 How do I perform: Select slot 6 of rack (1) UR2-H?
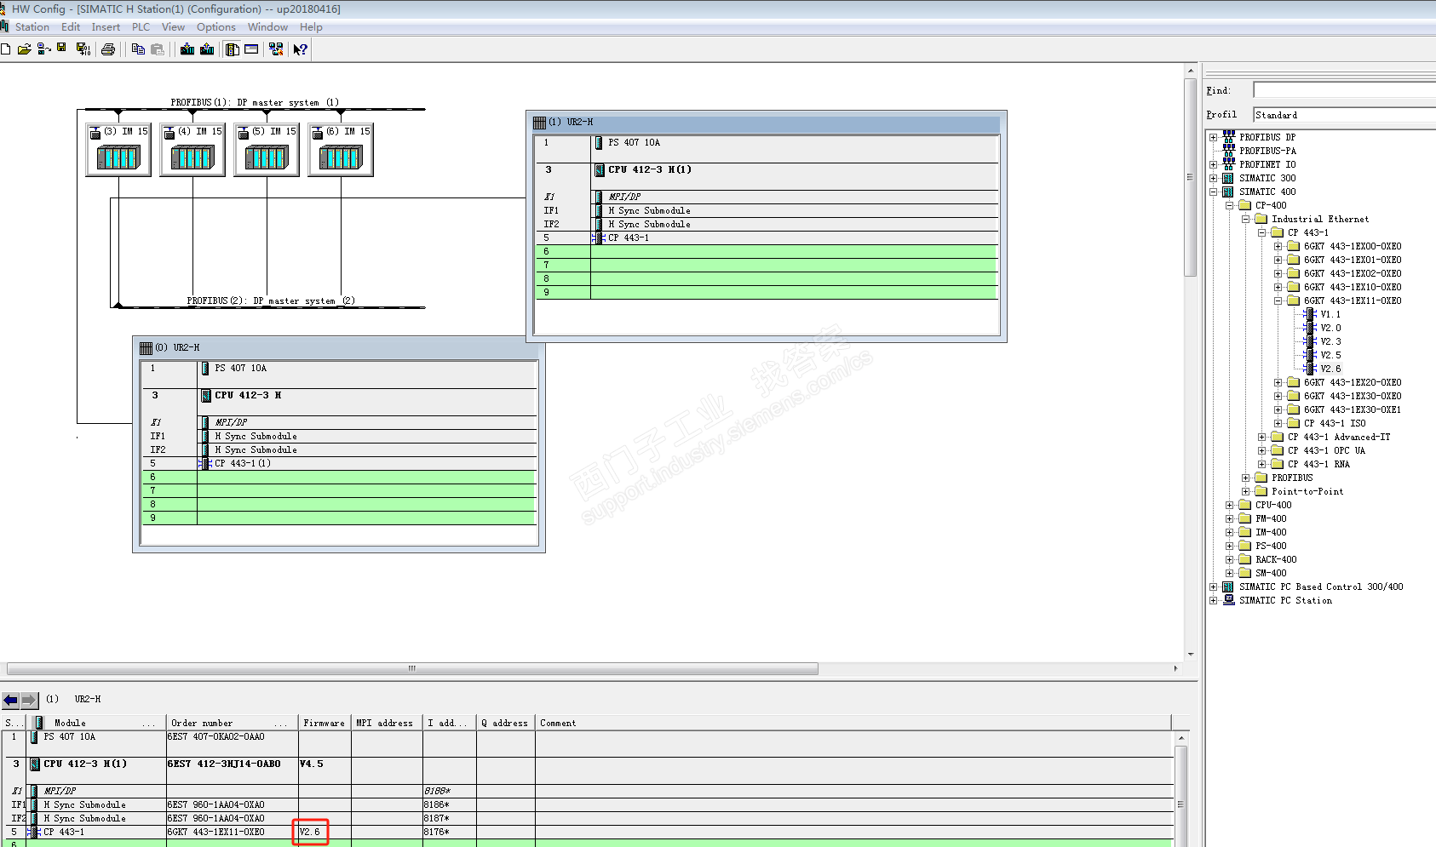[767, 251]
